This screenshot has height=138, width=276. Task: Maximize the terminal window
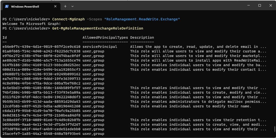pos(260,6)
